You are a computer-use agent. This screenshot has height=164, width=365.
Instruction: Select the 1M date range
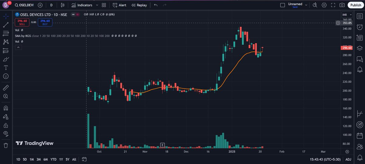pyautogui.click(x=32, y=159)
